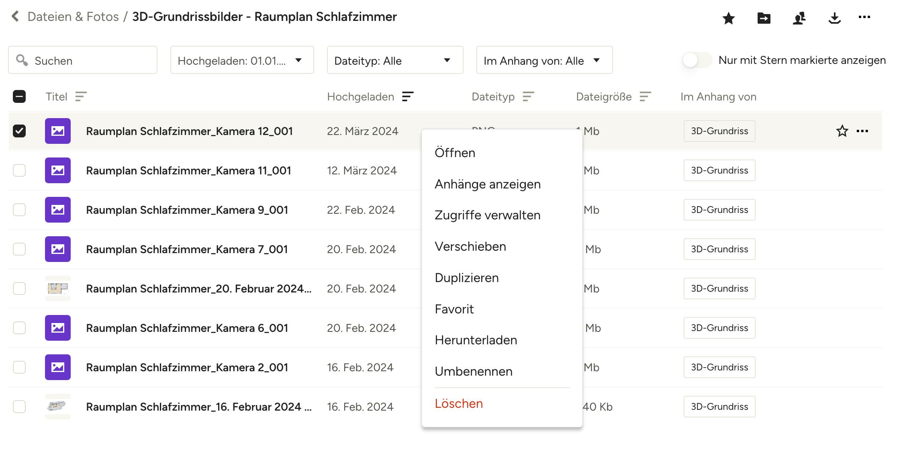The height and width of the screenshot is (454, 899).
Task: Click 3D-Grundriss tag on Kamera 9_001 row
Action: point(719,210)
